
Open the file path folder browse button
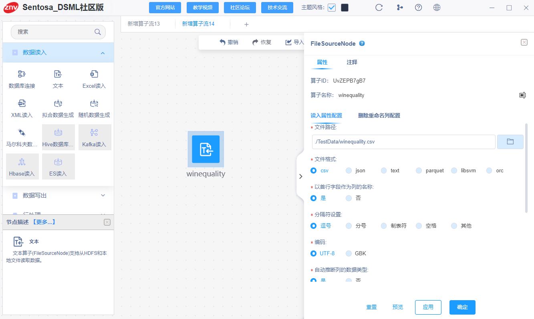[510, 141]
